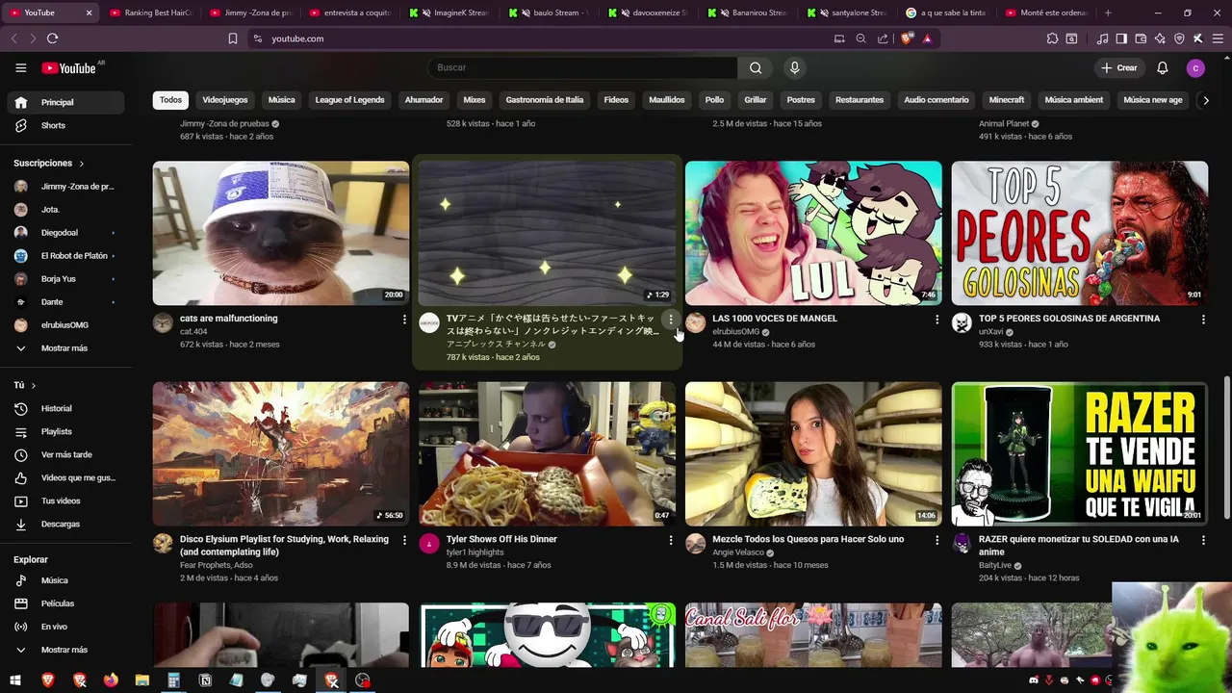Play the cats are malfunctioning thumbnail
The width and height of the screenshot is (1232, 693).
point(281,233)
